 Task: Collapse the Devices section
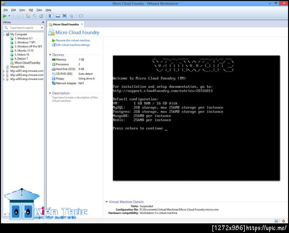50,55
